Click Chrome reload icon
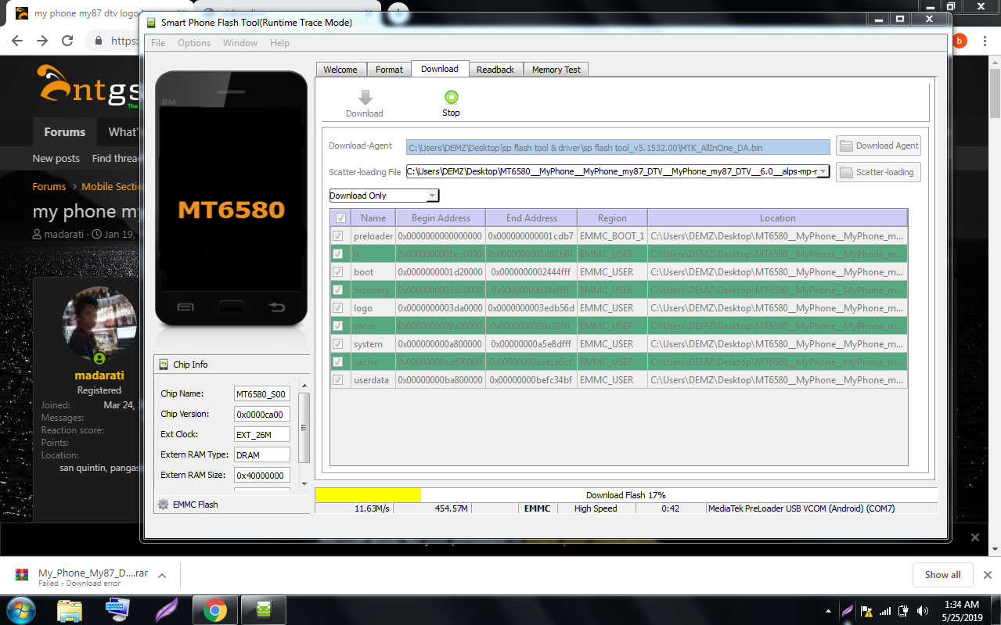 pyautogui.click(x=68, y=41)
